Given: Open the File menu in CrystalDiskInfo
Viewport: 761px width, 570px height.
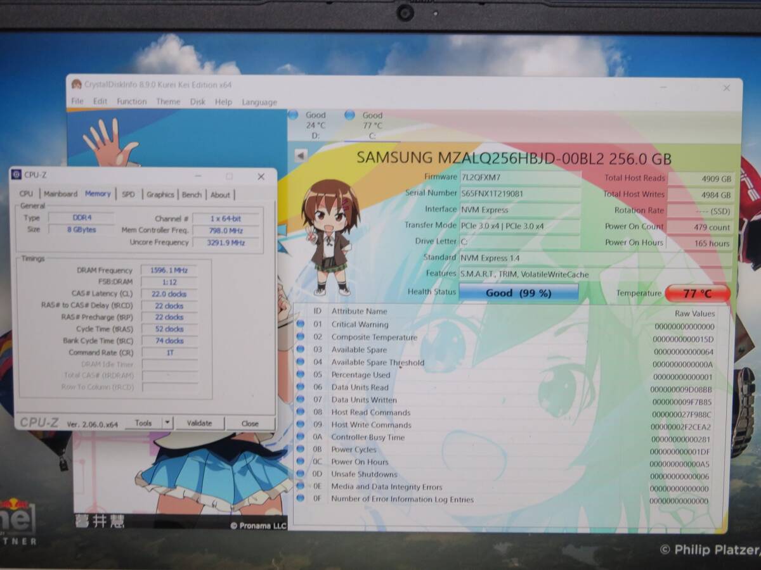Looking at the screenshot, I should pyautogui.click(x=77, y=101).
